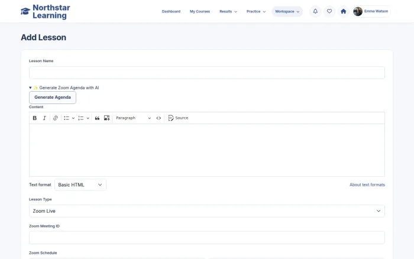
Task: Insert a bulleted list
Action: coord(66,118)
